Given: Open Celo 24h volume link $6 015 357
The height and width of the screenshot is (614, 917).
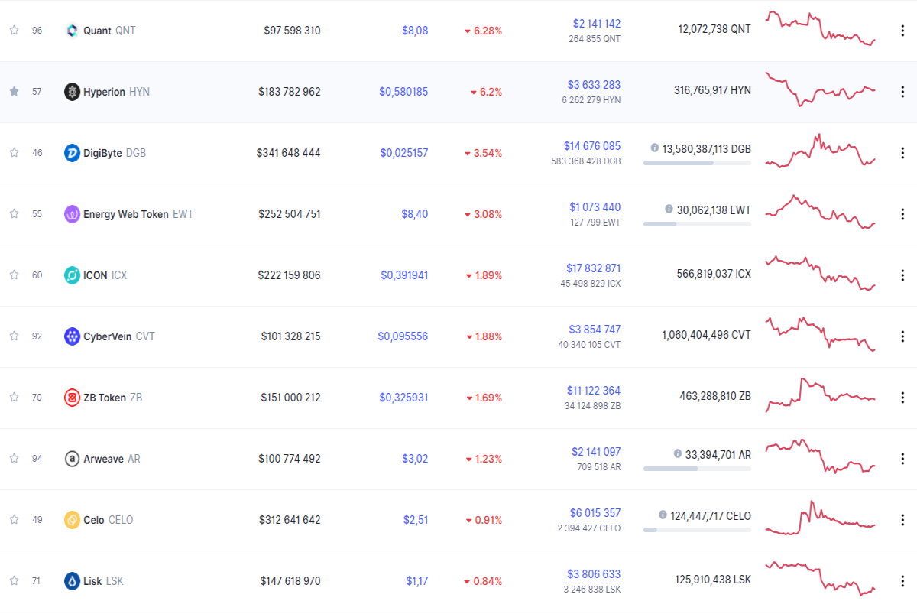Looking at the screenshot, I should point(595,513).
